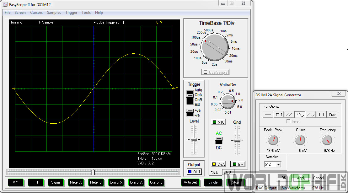Click the trigger T marker on the scope
The height and width of the screenshot is (193, 348).
[x=175, y=88]
